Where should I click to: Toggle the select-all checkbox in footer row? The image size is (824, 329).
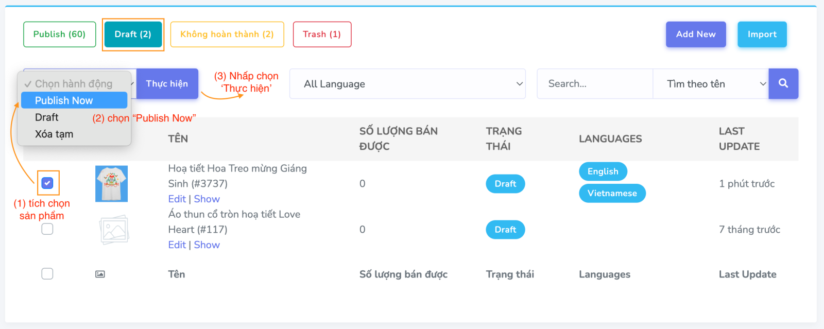47,274
